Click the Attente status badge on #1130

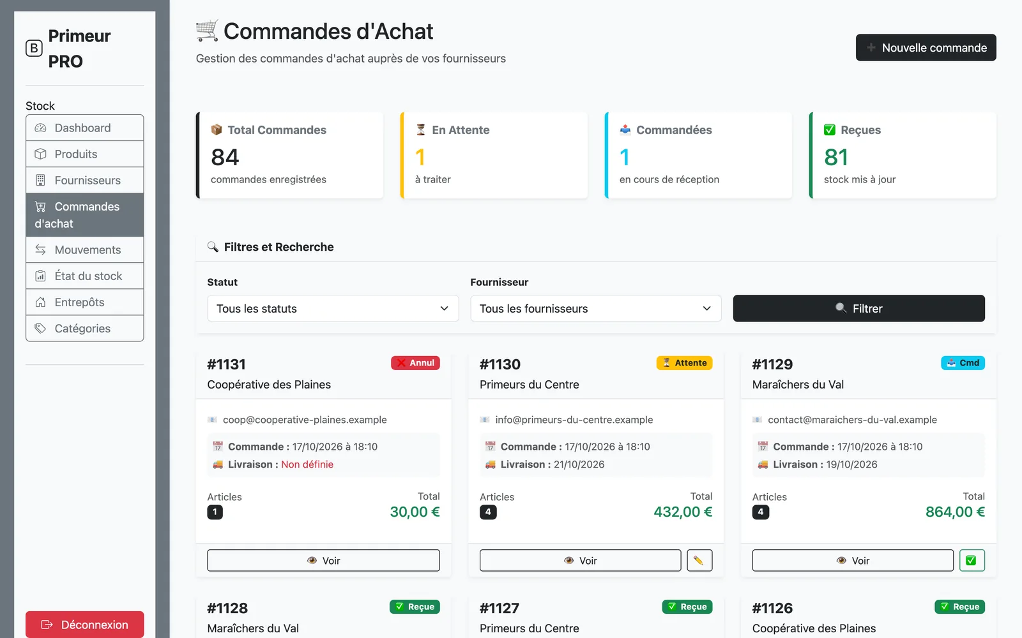tap(684, 362)
